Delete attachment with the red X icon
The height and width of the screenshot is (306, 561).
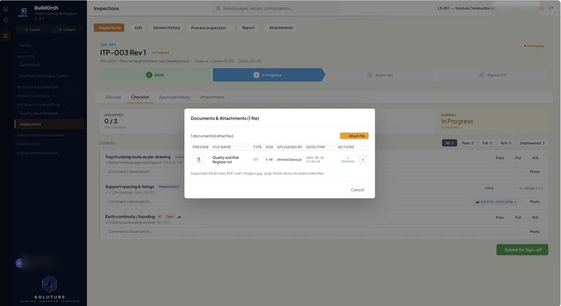pos(363,159)
